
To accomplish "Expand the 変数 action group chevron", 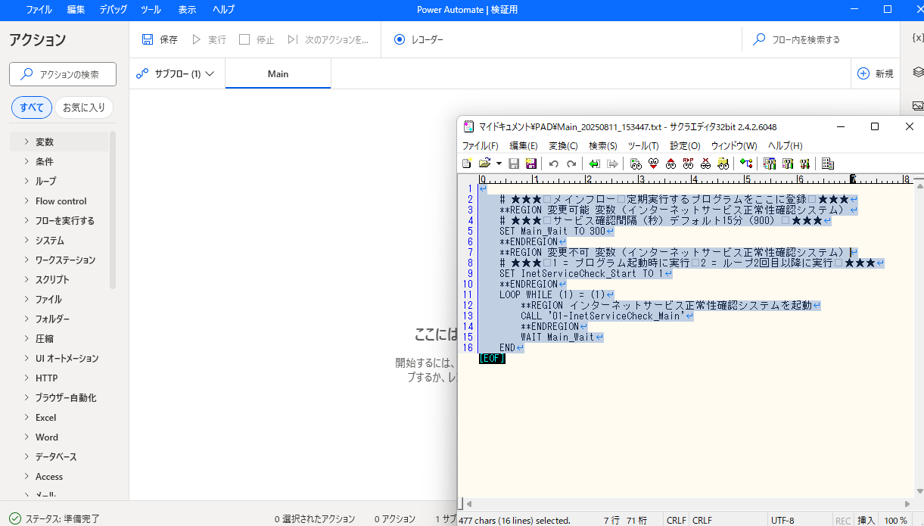I will 26,142.
